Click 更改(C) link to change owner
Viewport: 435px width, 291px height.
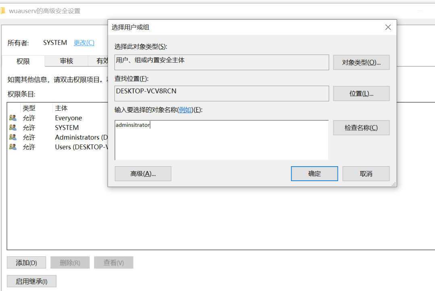tap(84, 43)
